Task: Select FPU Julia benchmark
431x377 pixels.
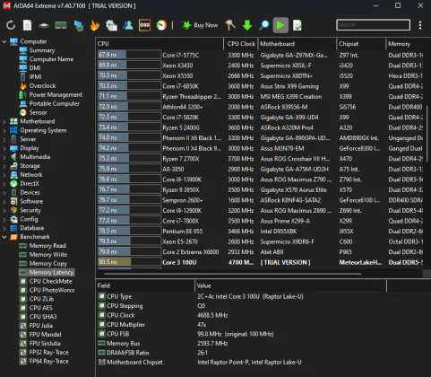Action: point(41,326)
